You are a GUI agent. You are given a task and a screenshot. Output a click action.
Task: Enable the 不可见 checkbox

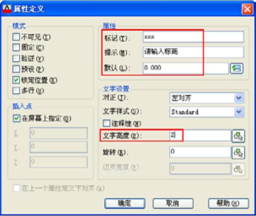[x=16, y=37]
